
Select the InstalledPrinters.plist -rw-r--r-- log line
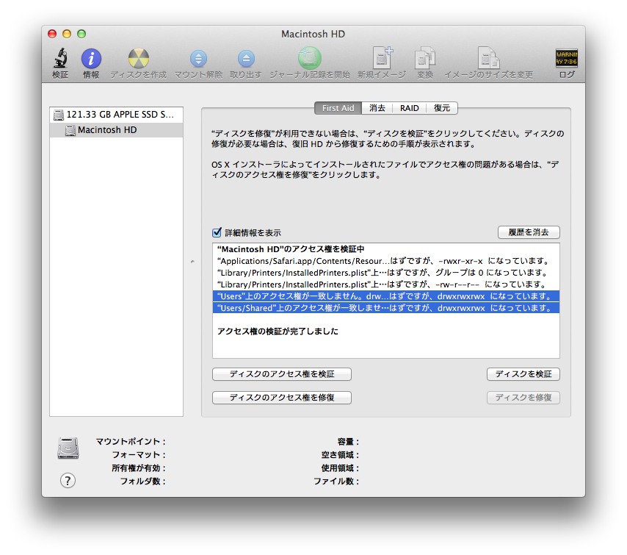click(x=386, y=284)
